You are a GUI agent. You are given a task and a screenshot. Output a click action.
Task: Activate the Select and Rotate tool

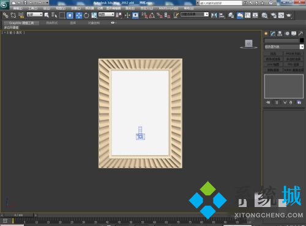[x=86, y=15]
